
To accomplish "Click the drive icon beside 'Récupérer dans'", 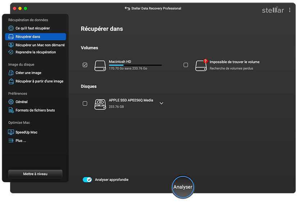I will 11,37.
